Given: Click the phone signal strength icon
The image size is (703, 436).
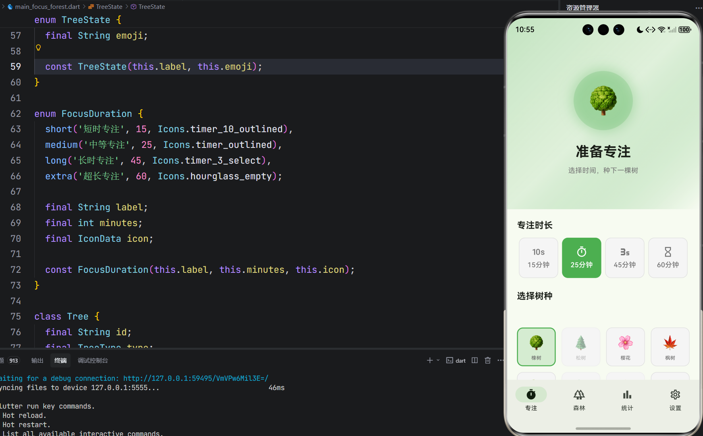Looking at the screenshot, I should [x=672, y=29].
